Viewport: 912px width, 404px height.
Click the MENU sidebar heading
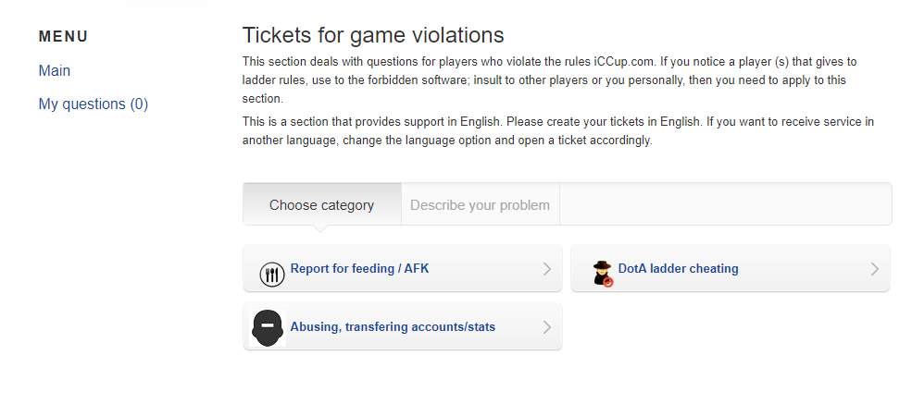coord(63,37)
